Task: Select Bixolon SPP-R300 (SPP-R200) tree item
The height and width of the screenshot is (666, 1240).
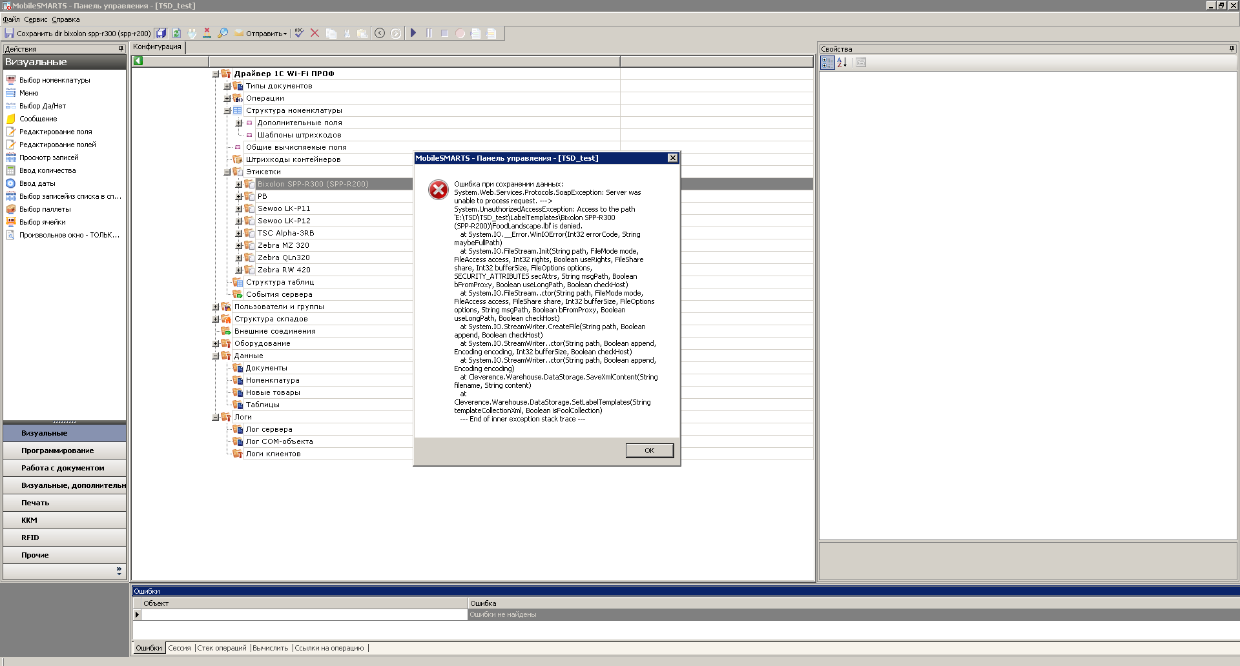Action: pos(313,184)
